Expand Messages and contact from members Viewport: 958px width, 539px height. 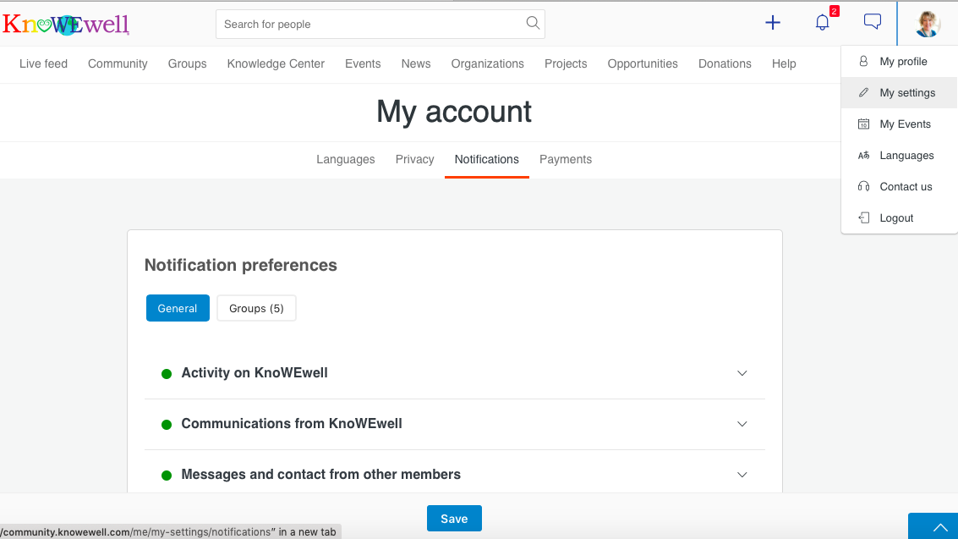point(742,475)
